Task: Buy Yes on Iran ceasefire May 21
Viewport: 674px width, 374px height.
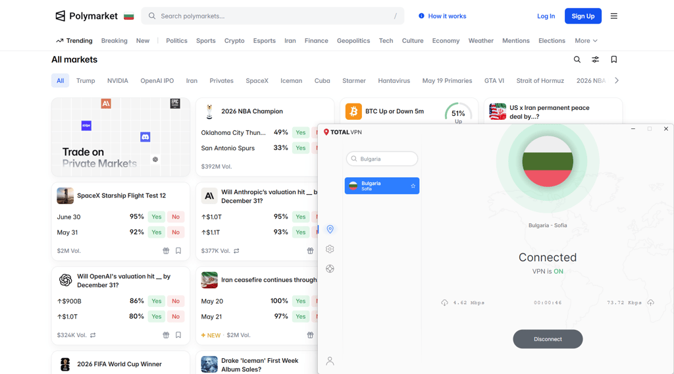Action: [x=300, y=317]
